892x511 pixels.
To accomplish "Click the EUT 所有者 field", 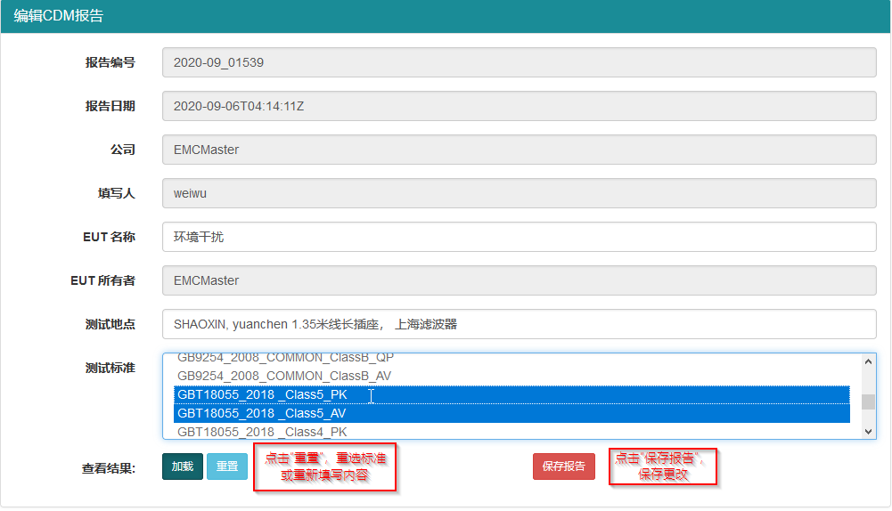I will coord(519,280).
